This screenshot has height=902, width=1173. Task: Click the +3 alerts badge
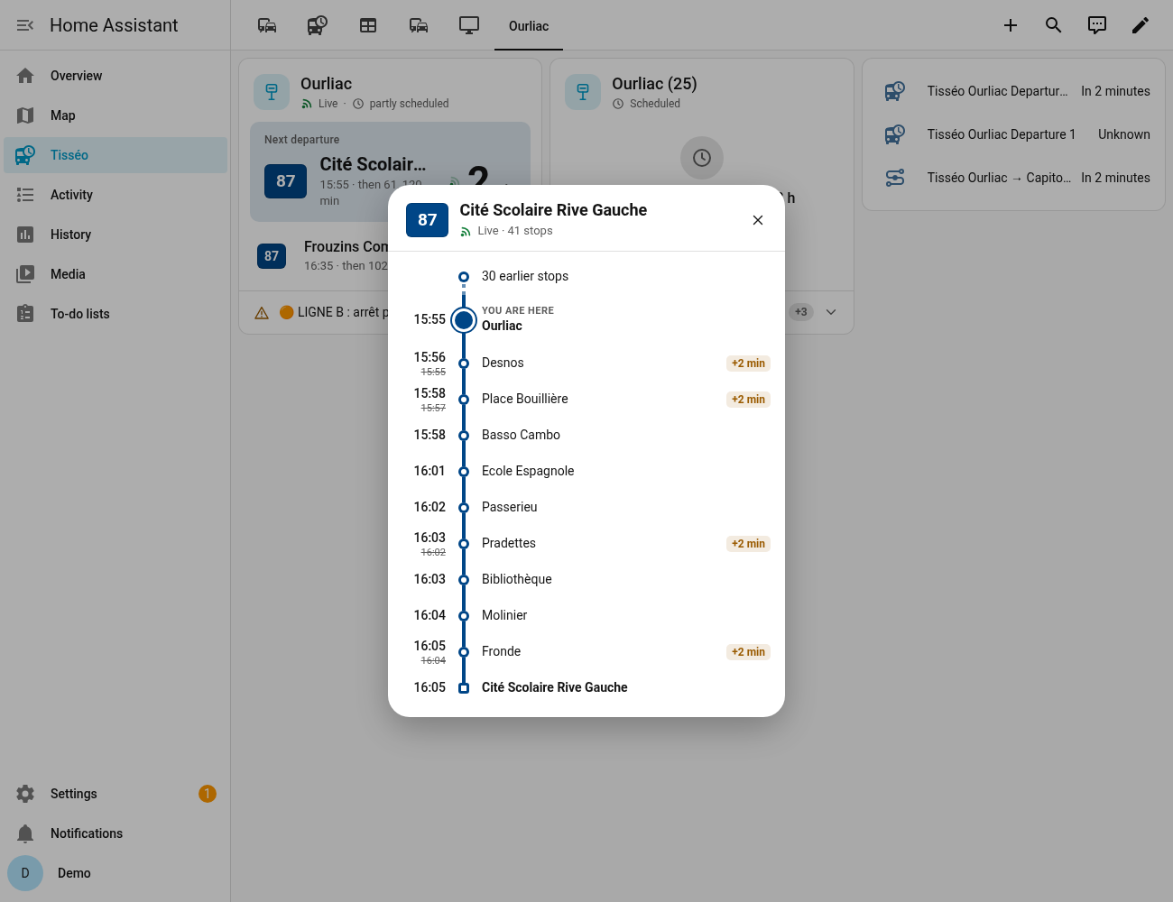801,312
